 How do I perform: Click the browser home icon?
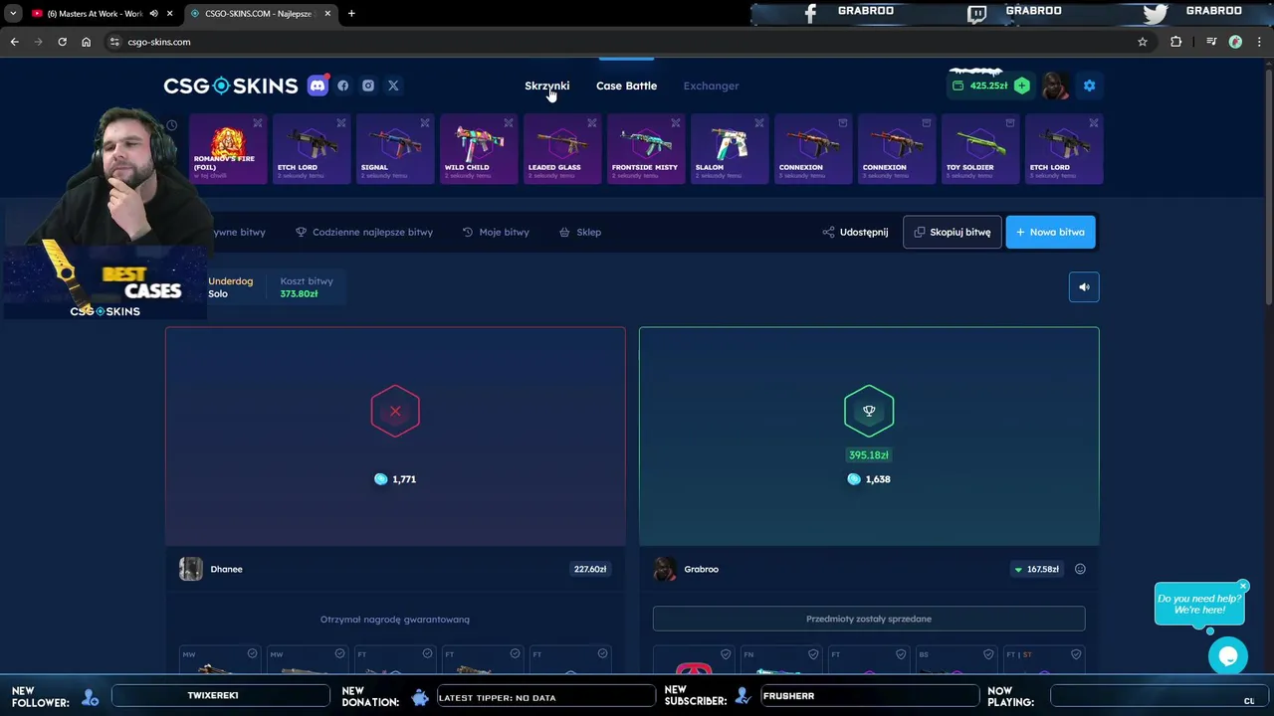point(87,42)
